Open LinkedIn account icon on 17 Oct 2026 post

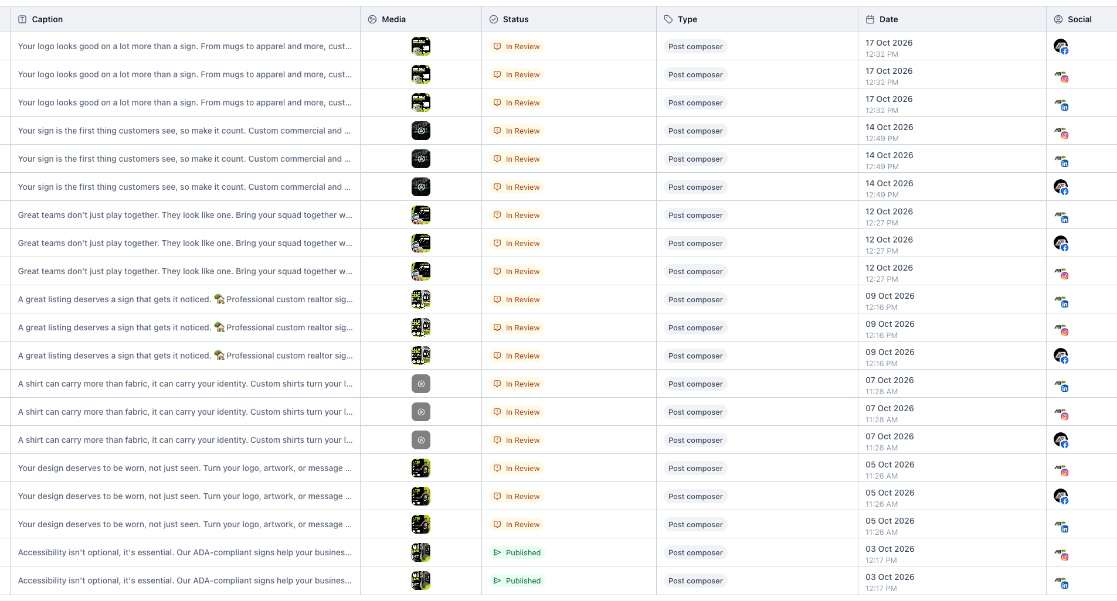(1061, 104)
